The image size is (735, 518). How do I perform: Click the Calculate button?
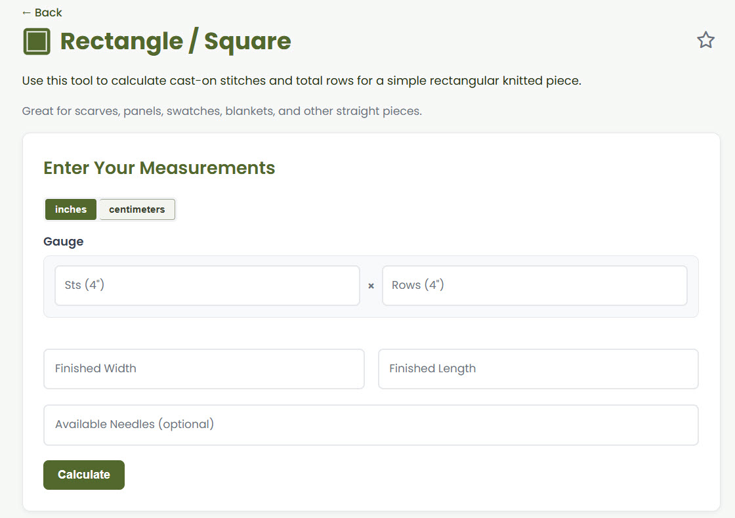point(84,475)
